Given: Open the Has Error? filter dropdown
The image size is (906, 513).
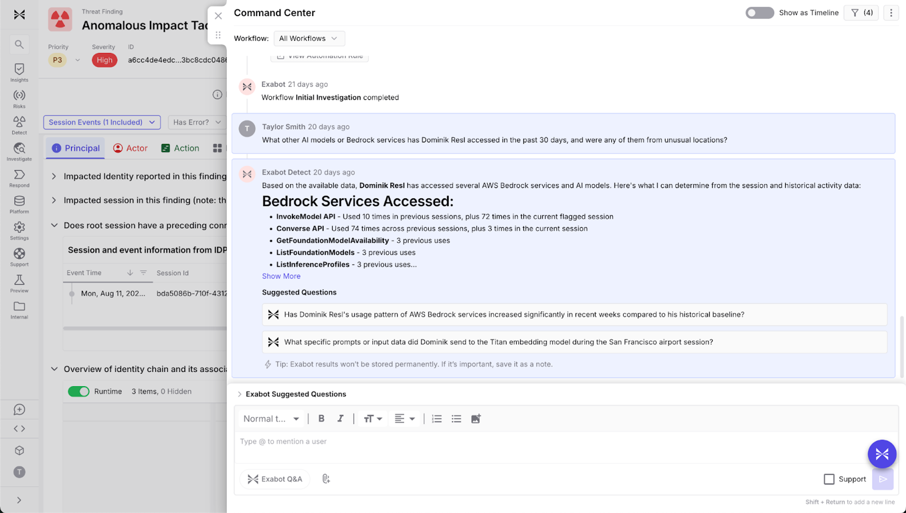Looking at the screenshot, I should pos(197,122).
